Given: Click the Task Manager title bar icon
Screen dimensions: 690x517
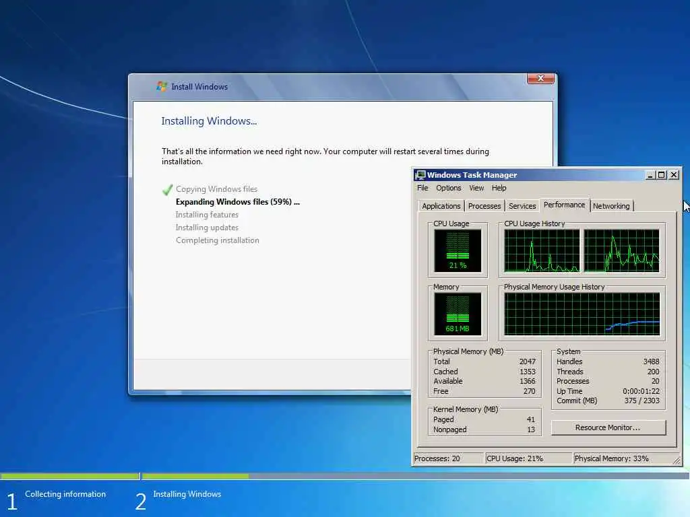Looking at the screenshot, I should 420,175.
